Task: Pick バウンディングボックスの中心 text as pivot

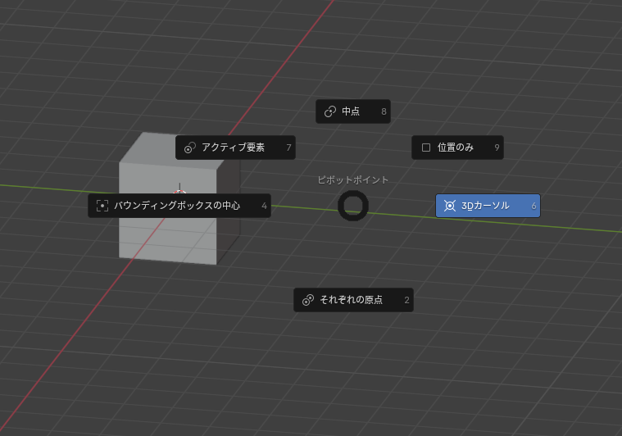Action: (177, 206)
